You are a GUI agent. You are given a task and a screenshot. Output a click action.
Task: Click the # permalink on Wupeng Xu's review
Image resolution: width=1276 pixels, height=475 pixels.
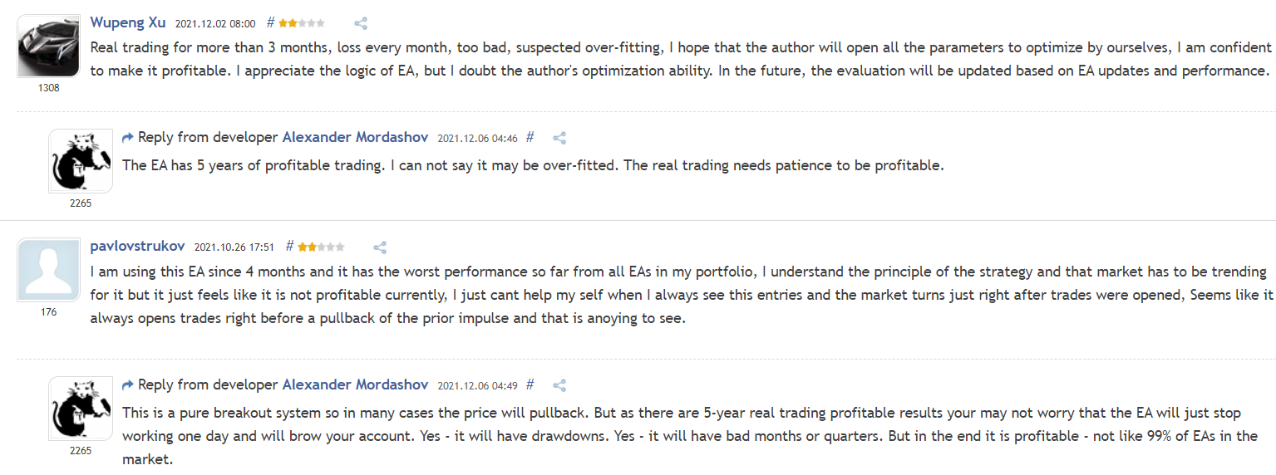(x=270, y=23)
